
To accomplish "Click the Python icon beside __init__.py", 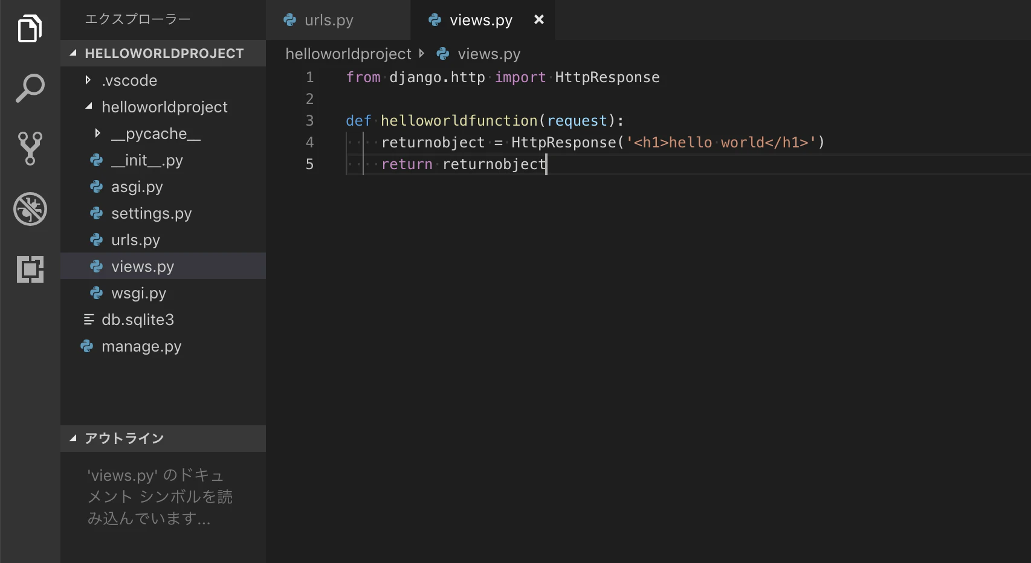I will 96,160.
